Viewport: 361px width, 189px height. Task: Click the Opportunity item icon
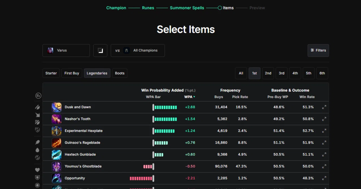(56, 178)
